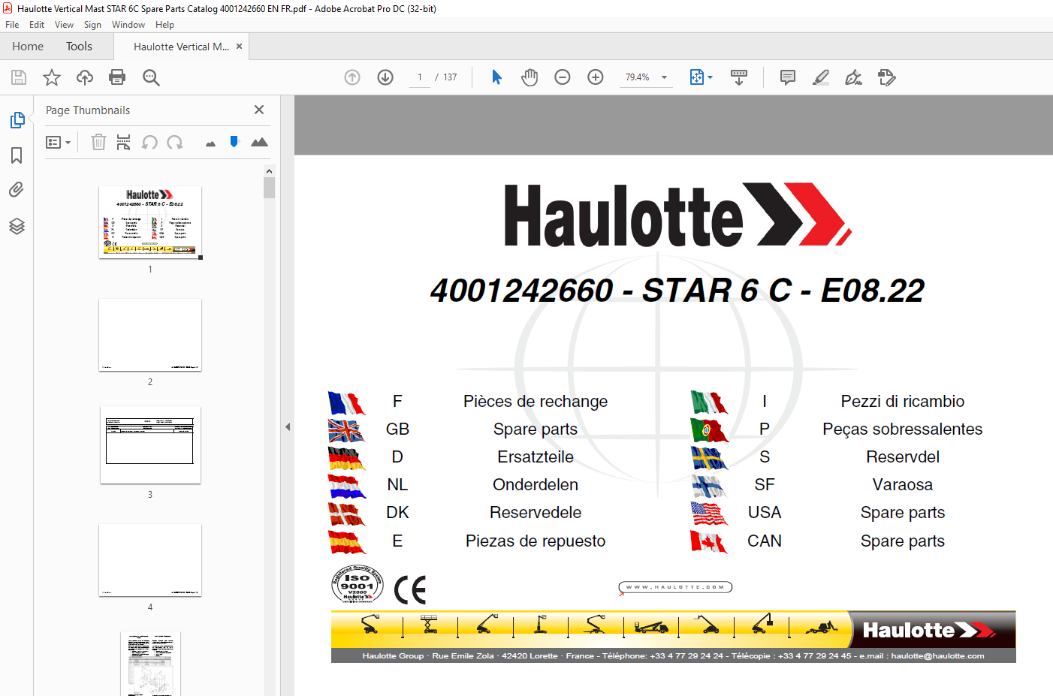The image size is (1053, 696).
Task: Reduce thumbnail size with small mountain icon
Action: coord(210,143)
